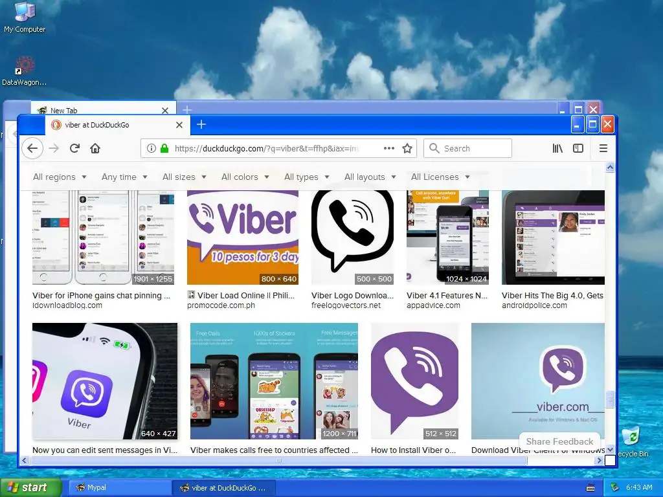This screenshot has height=497, width=663.
Task: Open the black Viber logo 500 × 500 image
Action: [x=353, y=237]
